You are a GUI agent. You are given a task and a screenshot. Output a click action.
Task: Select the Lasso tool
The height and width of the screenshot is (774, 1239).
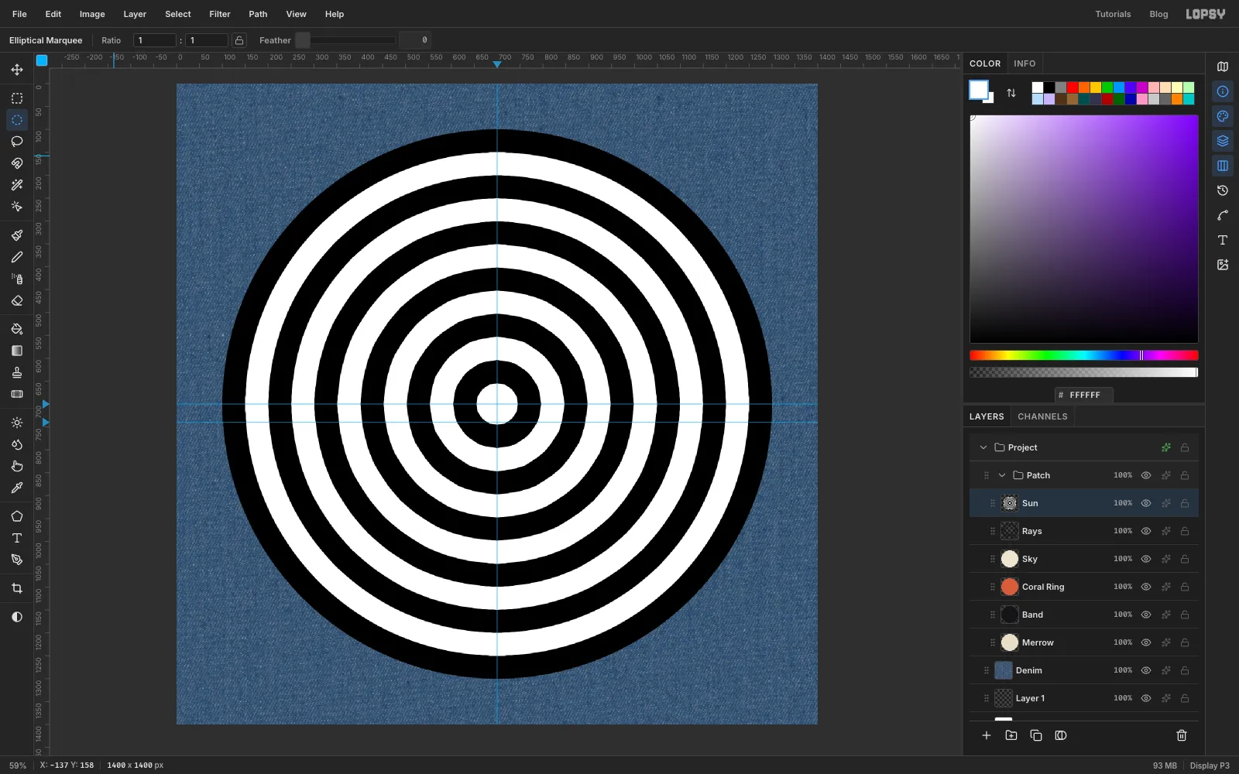click(17, 142)
